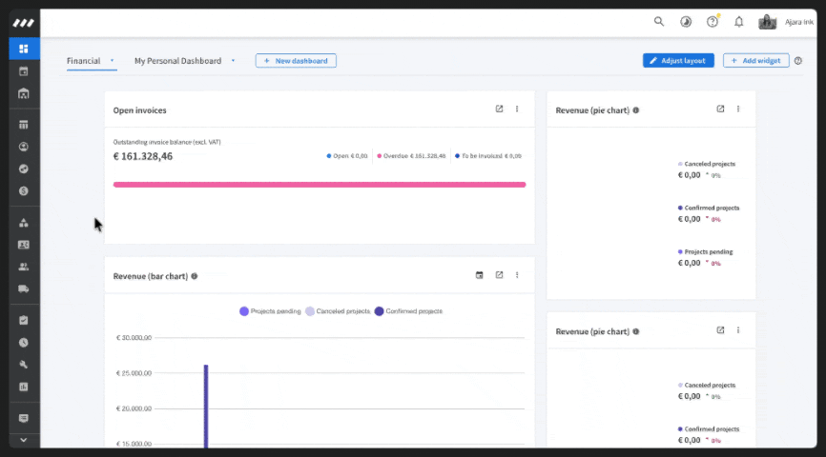Select the dashboard grid icon in sidebar
This screenshot has width=826, height=457.
point(24,49)
